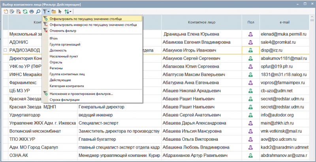Click gender icon for Драницына Елена Юрьевна
The image size is (316, 162).
250,34
